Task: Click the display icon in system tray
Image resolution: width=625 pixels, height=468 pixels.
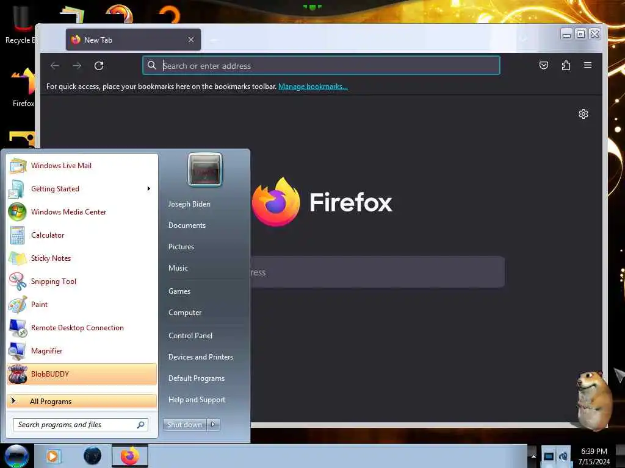Action: tap(549, 456)
